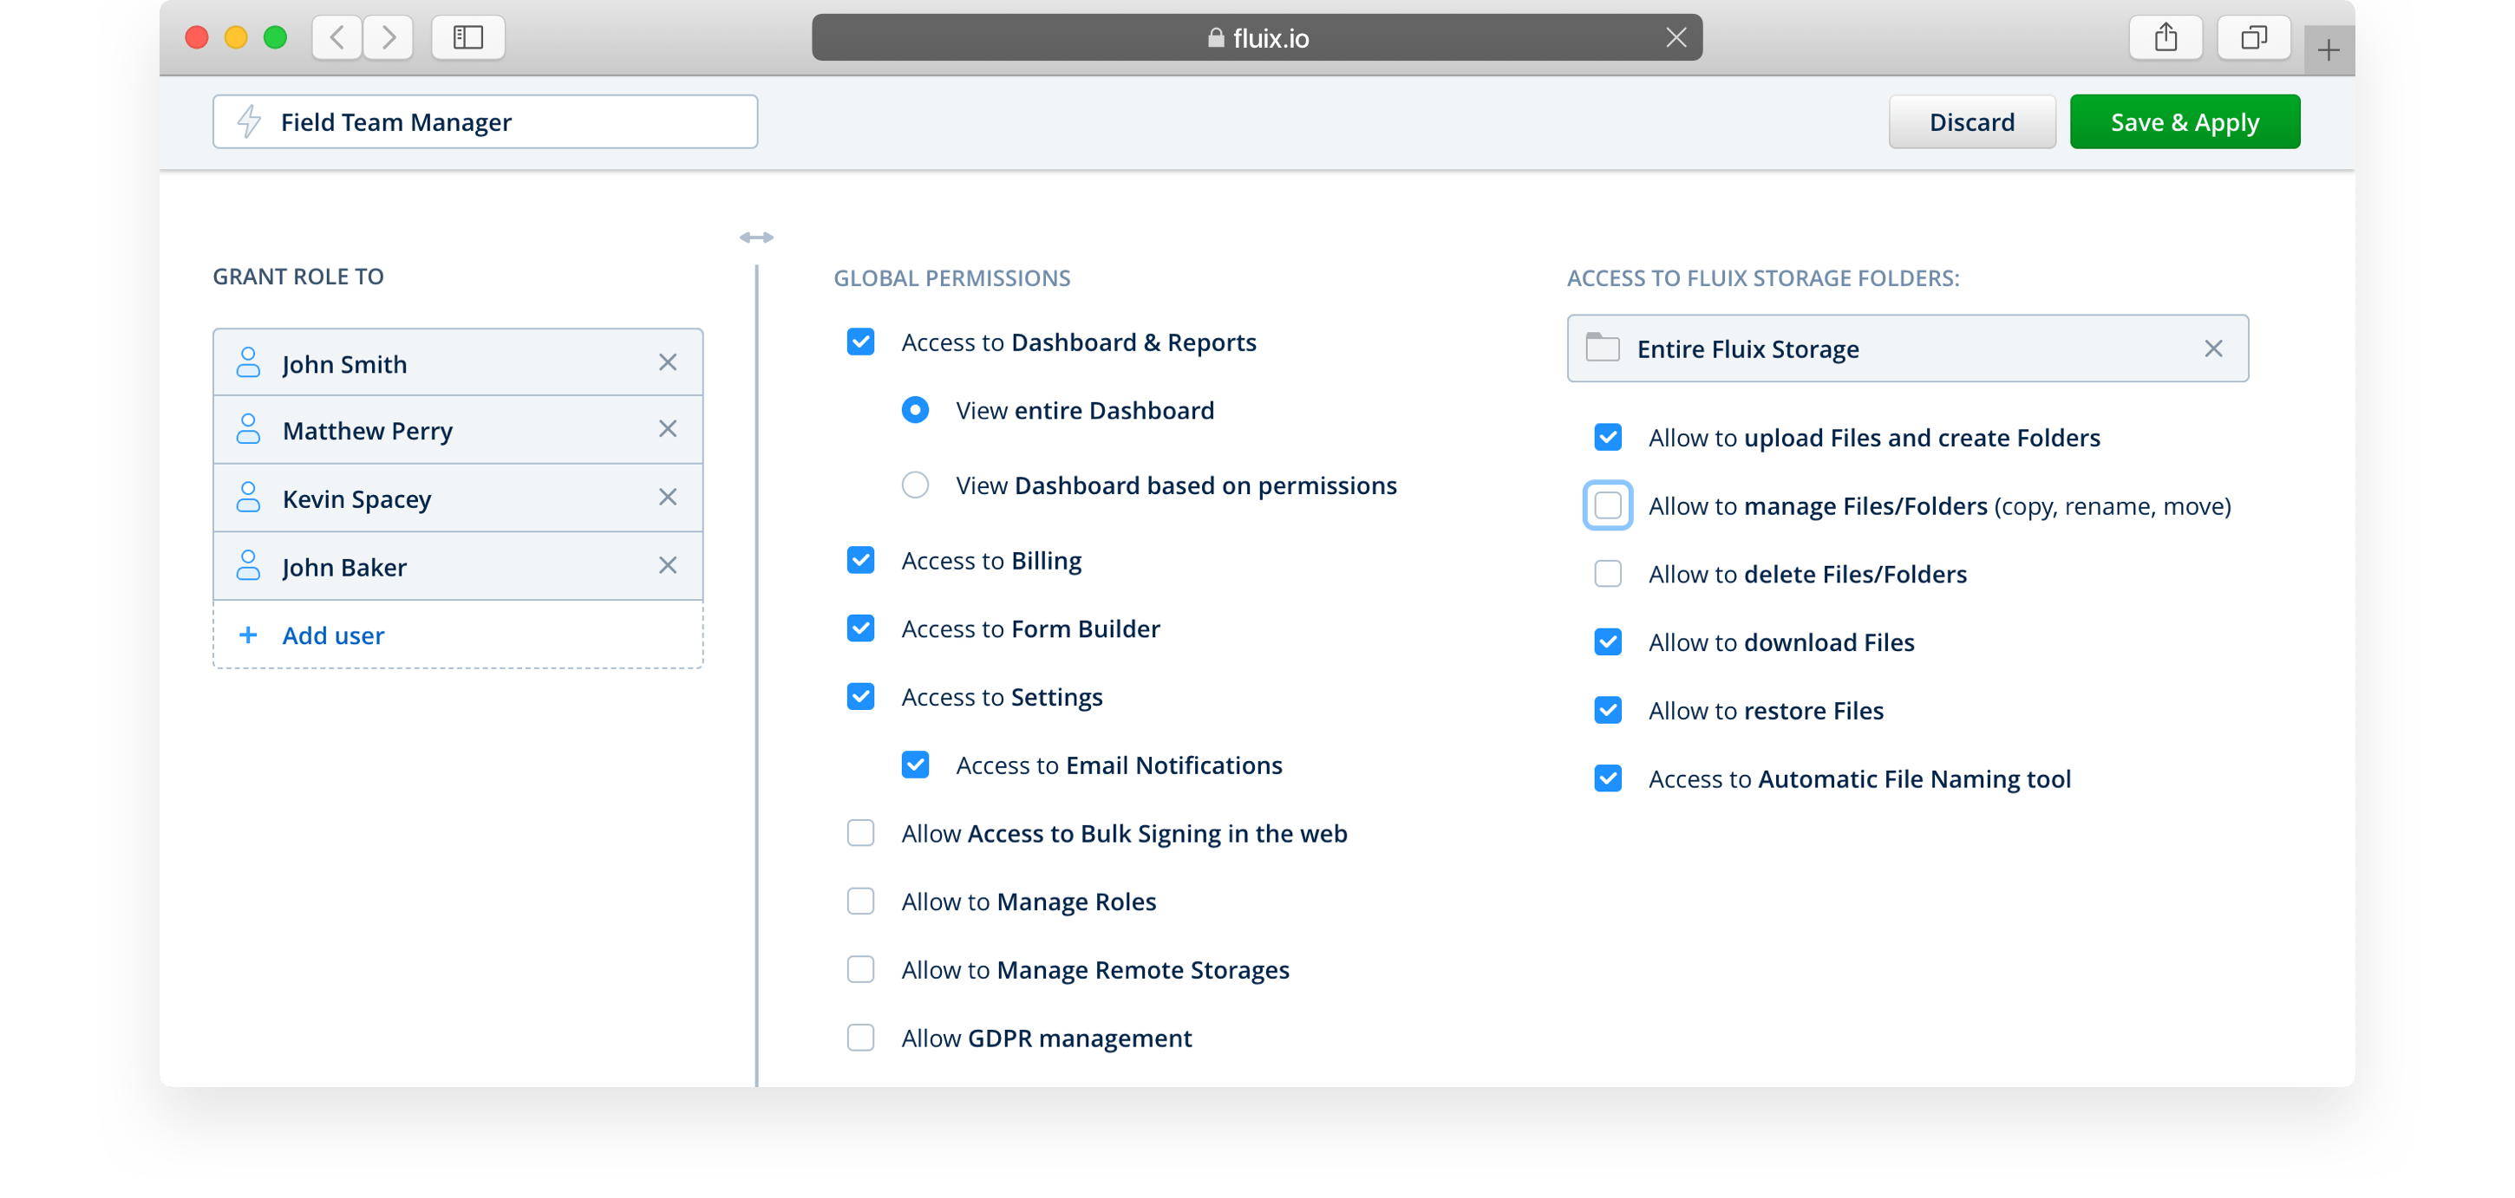
Task: Click the X next to John Baker
Action: click(668, 566)
